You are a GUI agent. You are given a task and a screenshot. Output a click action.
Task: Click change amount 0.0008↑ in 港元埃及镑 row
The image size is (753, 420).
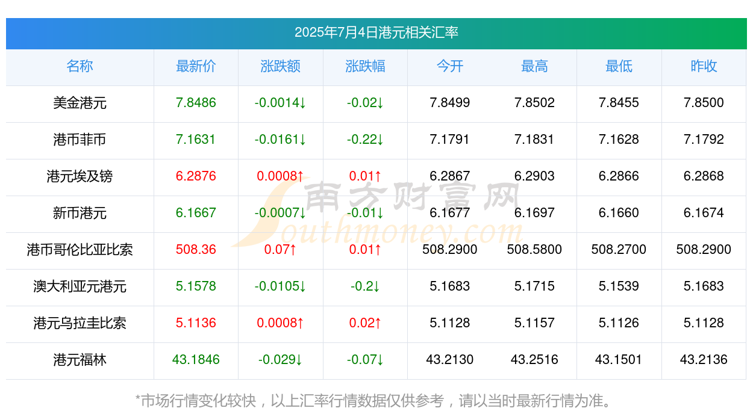click(281, 176)
